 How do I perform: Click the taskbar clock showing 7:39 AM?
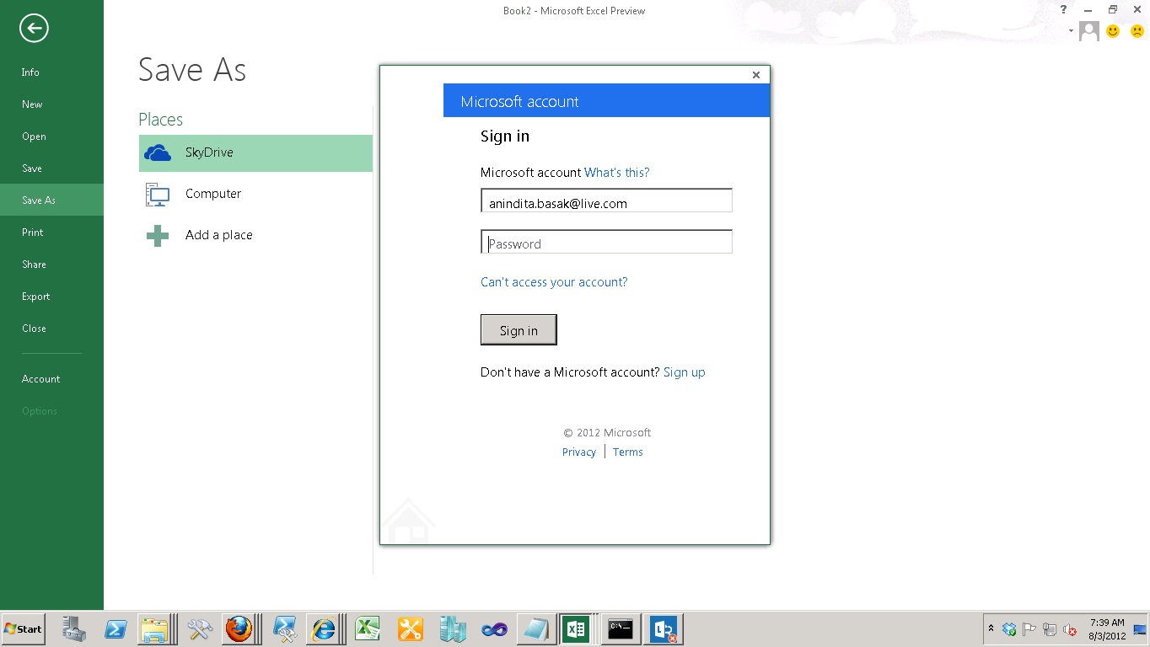tap(1107, 629)
